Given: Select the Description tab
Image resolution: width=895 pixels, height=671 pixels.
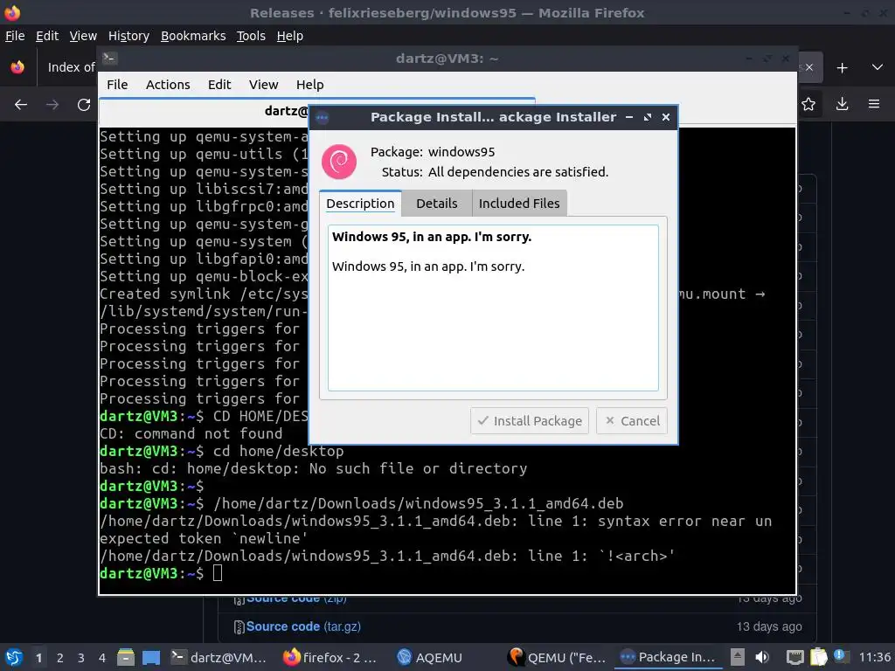Looking at the screenshot, I should coord(360,204).
